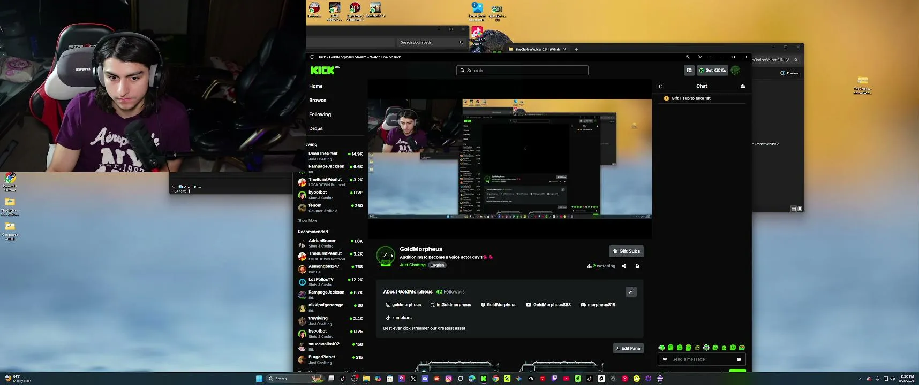Click the share stream icon
This screenshot has width=919, height=385.
623,266
